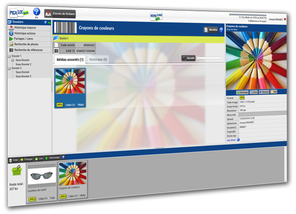Collapse the Dossier 2 tree node

9,69
